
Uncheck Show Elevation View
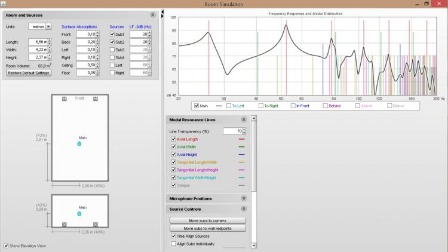pyautogui.click(x=6, y=245)
